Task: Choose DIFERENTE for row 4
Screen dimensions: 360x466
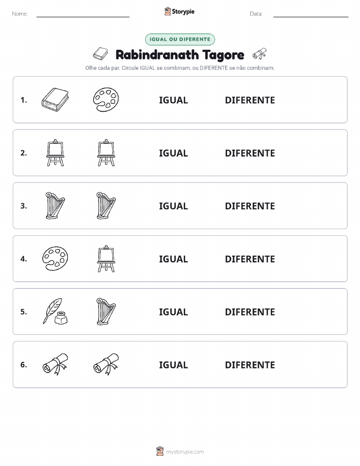Action: click(x=250, y=259)
